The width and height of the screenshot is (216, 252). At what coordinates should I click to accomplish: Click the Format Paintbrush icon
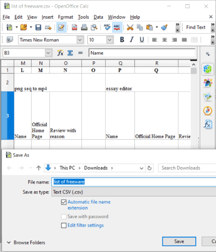pos(164,27)
